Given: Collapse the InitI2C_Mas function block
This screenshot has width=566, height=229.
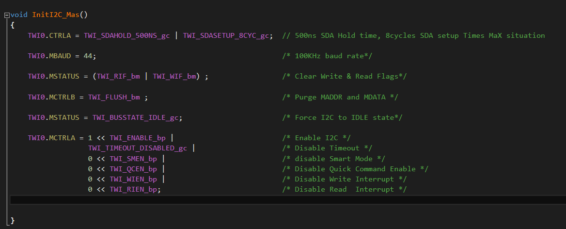Looking at the screenshot, I should (6, 15).
